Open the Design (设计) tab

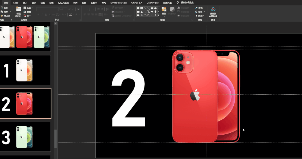(x=34, y=3)
